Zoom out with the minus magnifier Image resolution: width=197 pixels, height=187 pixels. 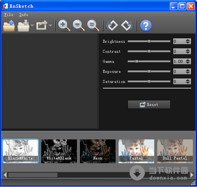(x=79, y=25)
